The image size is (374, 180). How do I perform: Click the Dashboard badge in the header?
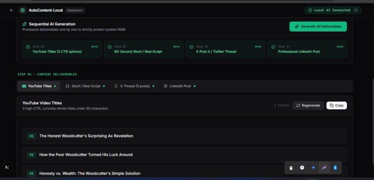[75, 10]
